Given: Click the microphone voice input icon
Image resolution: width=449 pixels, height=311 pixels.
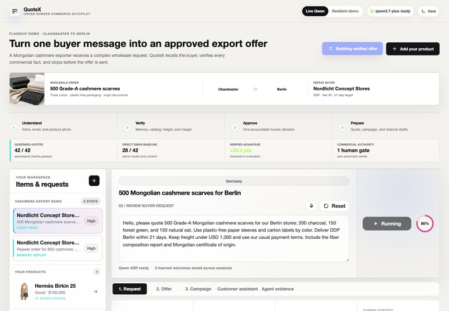Looking at the screenshot, I should (311, 206).
